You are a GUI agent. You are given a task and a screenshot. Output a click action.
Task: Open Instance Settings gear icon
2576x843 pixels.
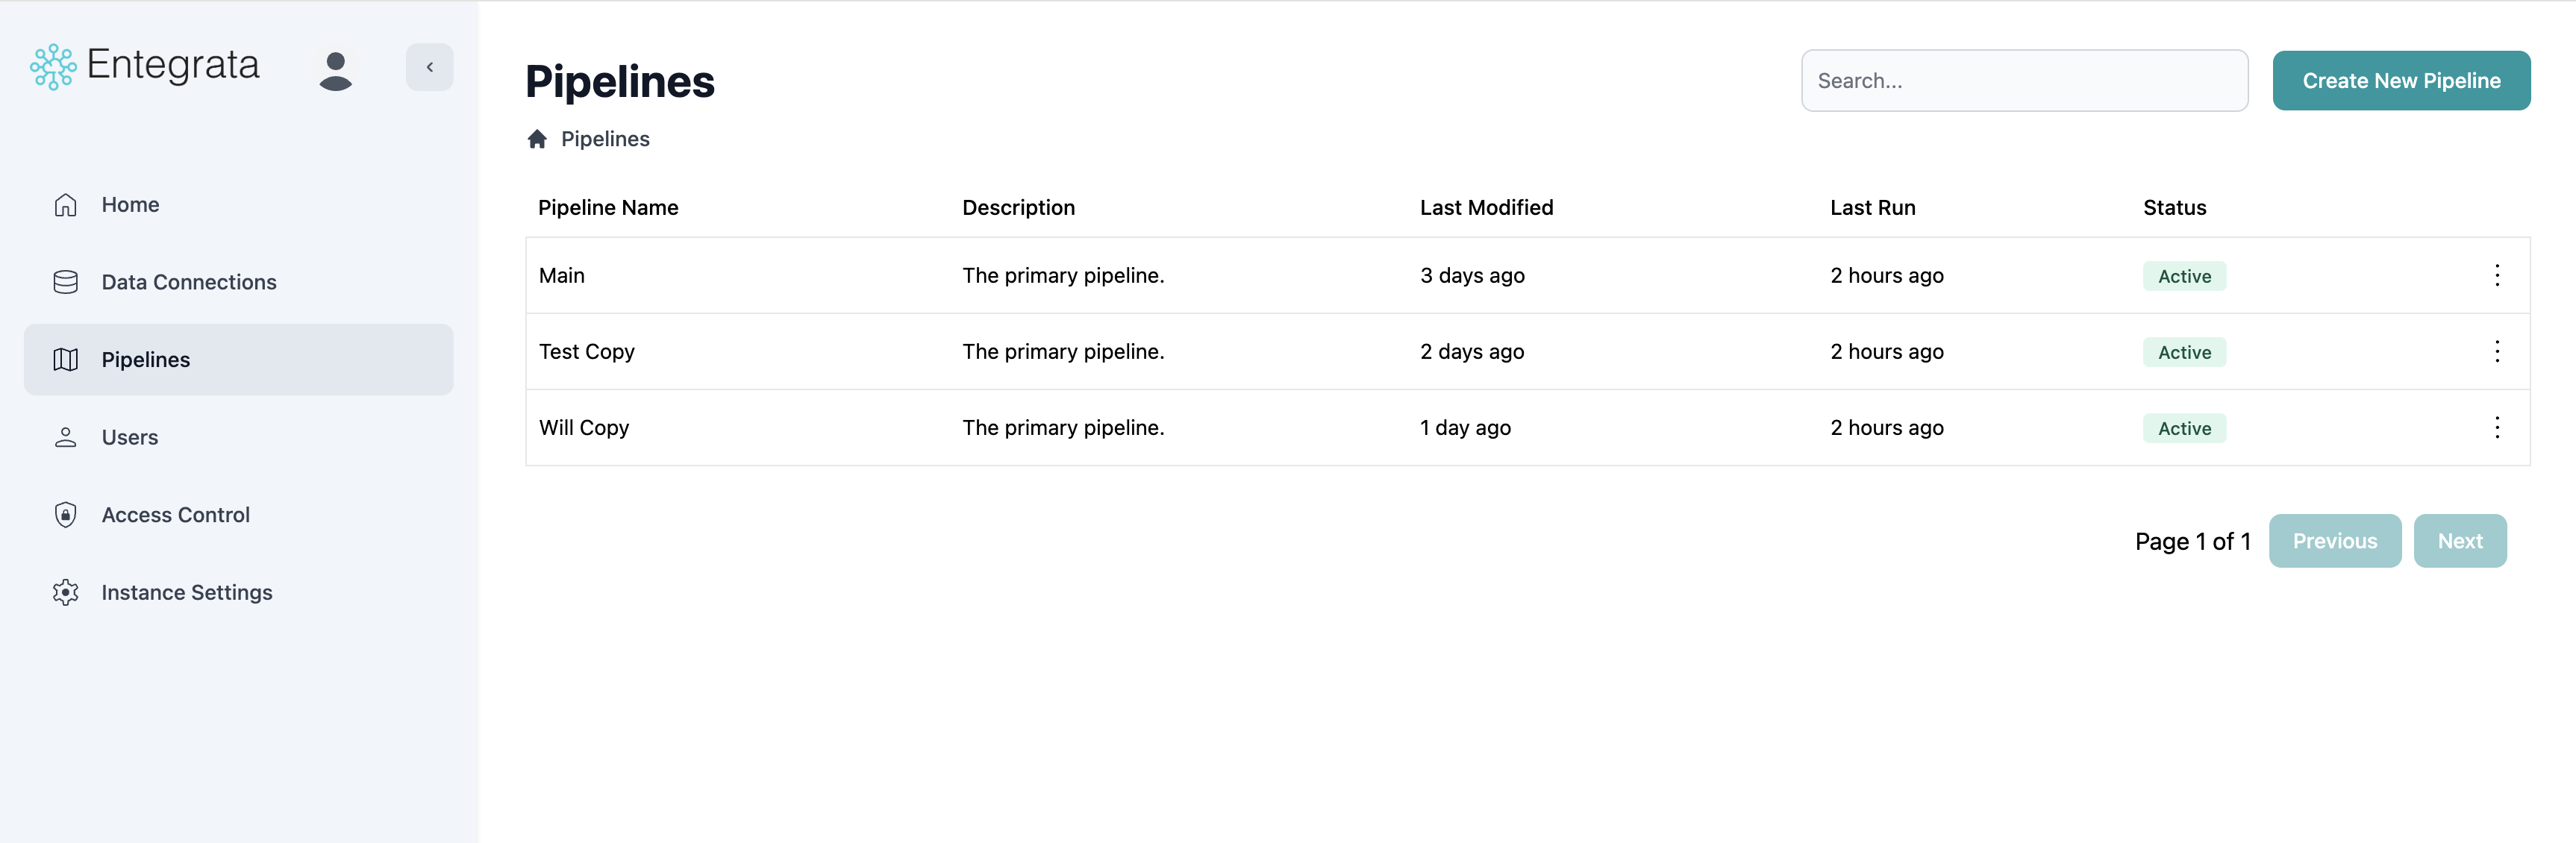coord(65,592)
